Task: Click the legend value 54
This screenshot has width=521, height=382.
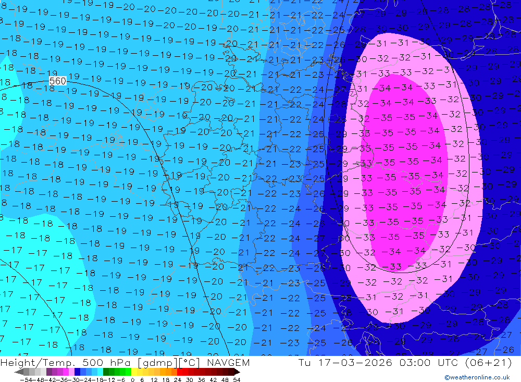Action: pos(237,380)
